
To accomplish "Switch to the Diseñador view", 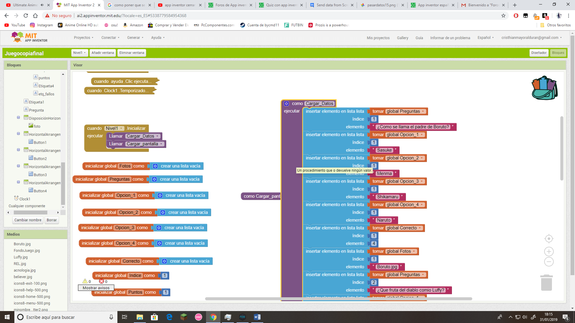I will coord(539,53).
